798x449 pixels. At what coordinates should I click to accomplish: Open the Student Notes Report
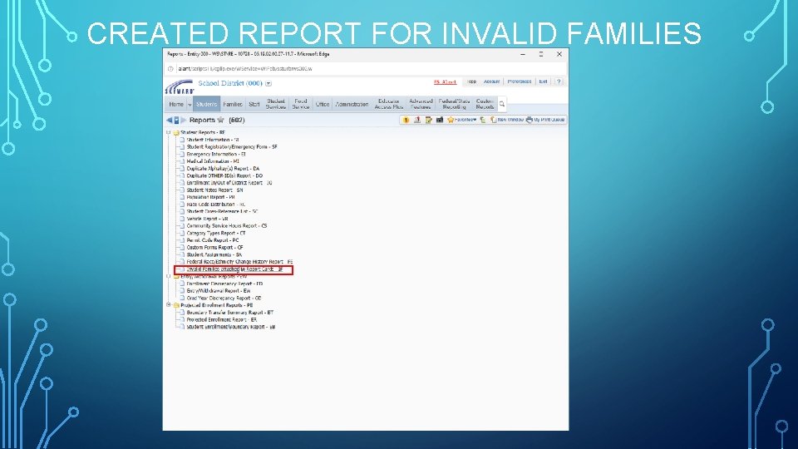coord(214,190)
